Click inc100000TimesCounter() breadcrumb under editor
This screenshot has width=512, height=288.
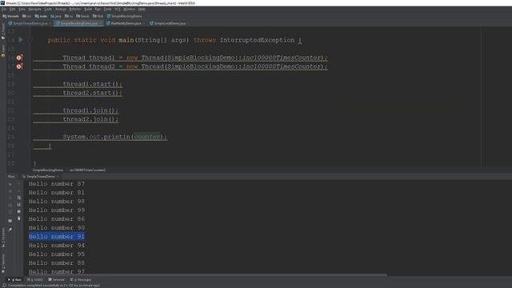click(x=87, y=170)
